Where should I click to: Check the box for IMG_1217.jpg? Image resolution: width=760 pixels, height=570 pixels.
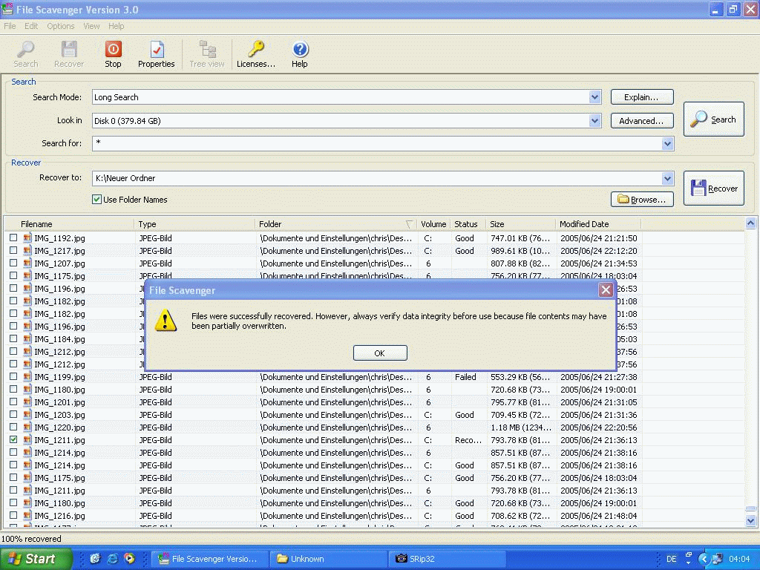pos(13,250)
